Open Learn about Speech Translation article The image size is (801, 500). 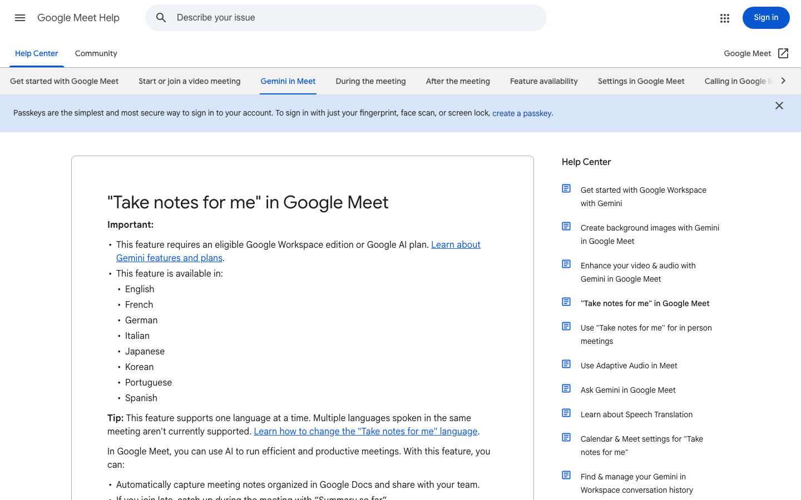pyautogui.click(x=636, y=414)
